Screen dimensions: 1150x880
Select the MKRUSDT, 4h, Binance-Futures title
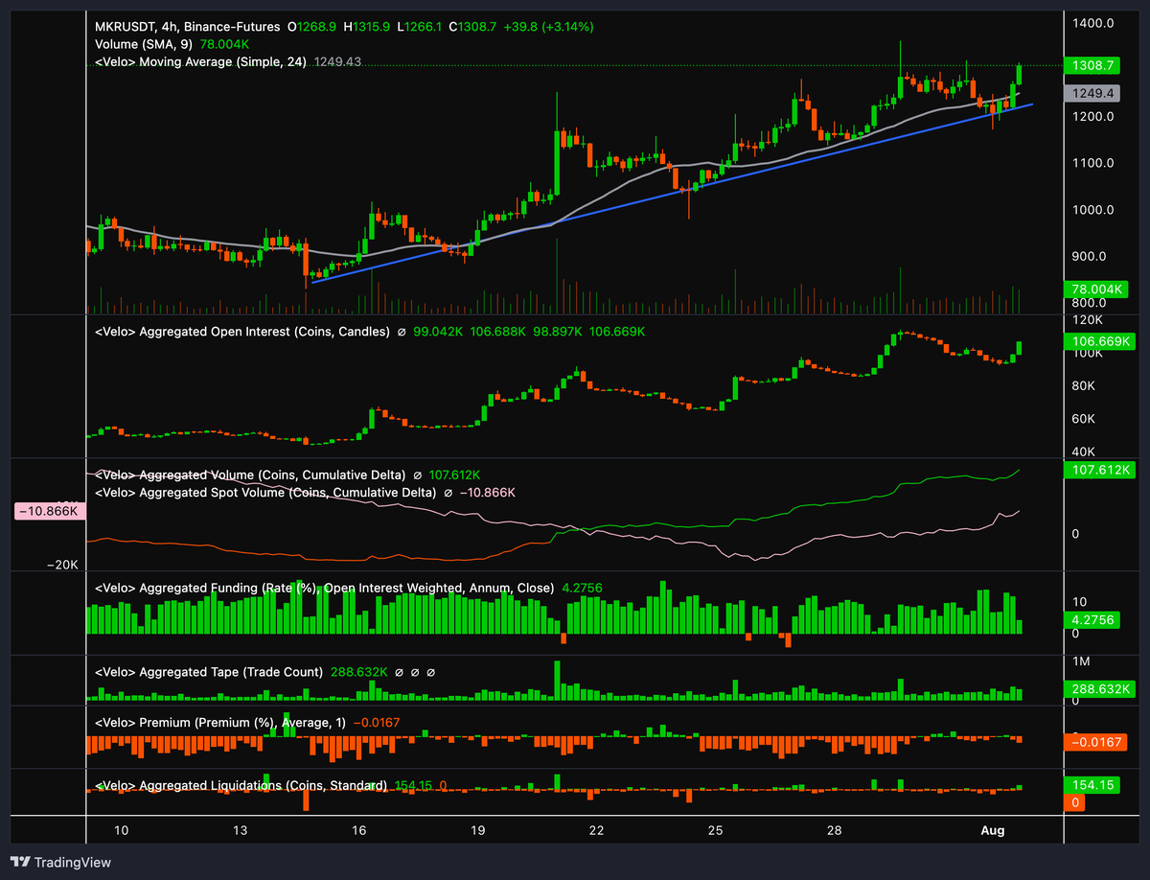point(188,27)
